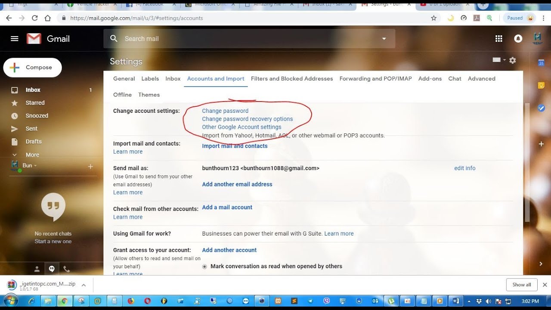551x310 pixels.
Task: Click Add another account
Action: click(x=229, y=250)
